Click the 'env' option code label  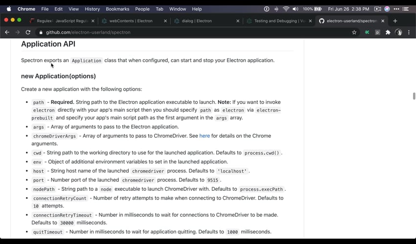click(x=37, y=162)
